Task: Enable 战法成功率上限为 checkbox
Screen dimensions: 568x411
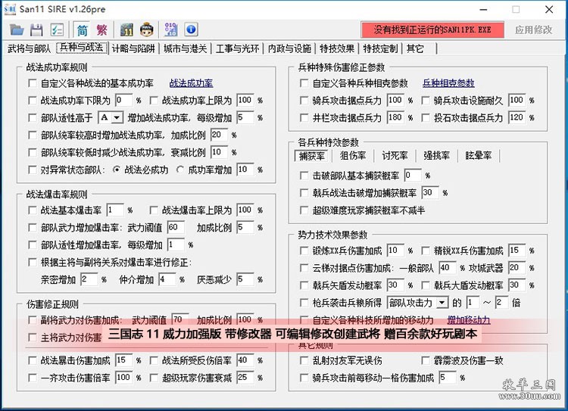Action: coord(154,101)
